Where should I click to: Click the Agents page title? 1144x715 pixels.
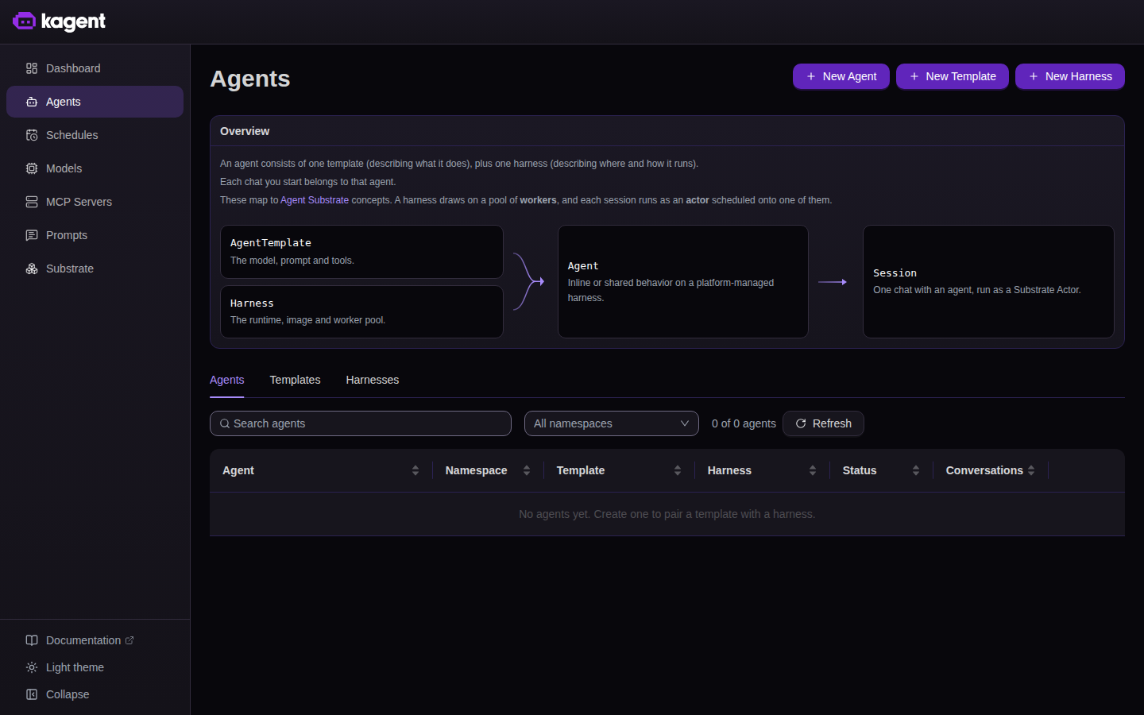(x=250, y=79)
